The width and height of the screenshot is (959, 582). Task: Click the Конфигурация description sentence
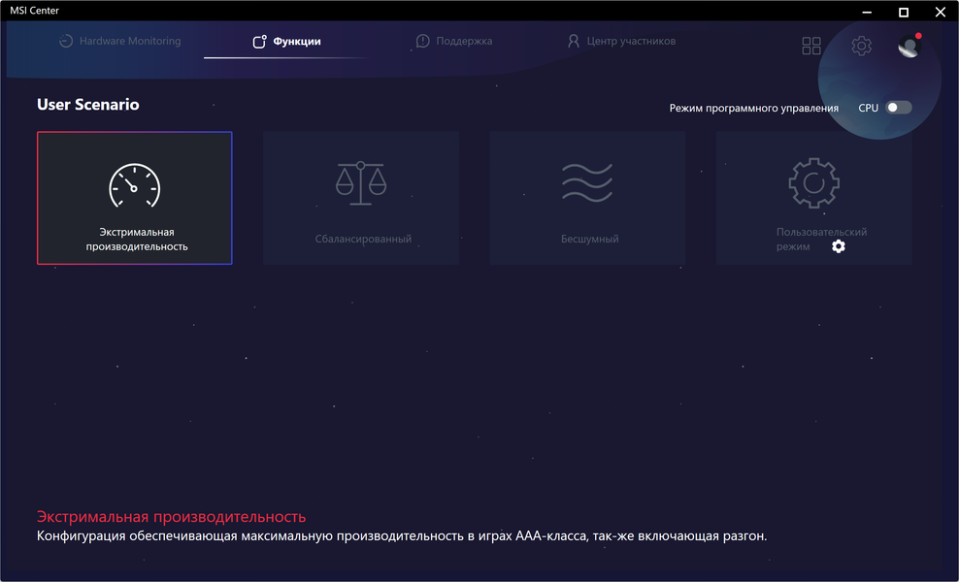tap(402, 536)
